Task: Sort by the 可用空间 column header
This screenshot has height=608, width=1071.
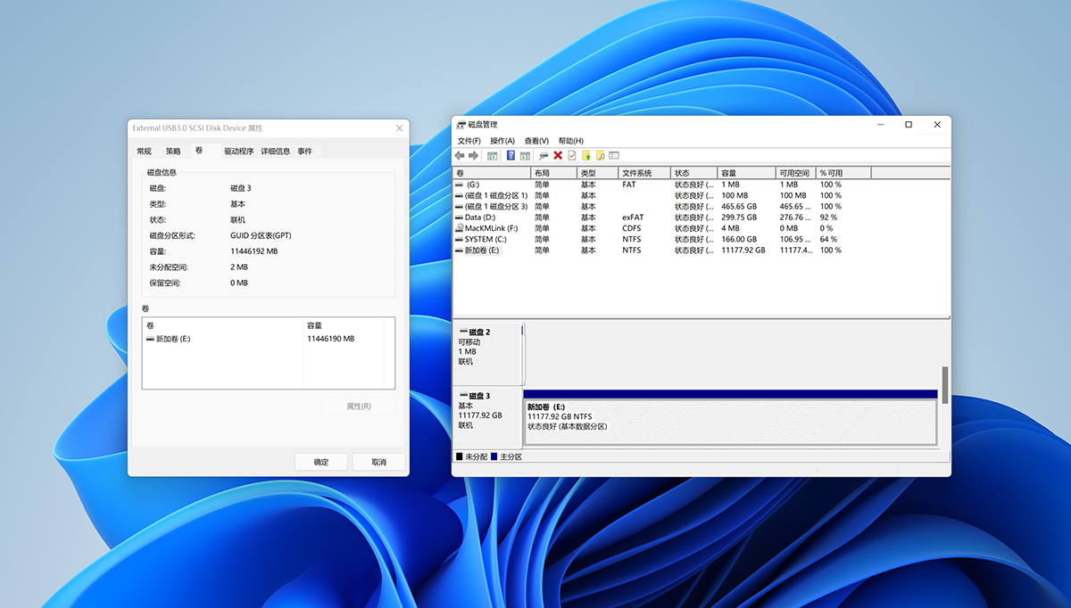Action: point(797,173)
